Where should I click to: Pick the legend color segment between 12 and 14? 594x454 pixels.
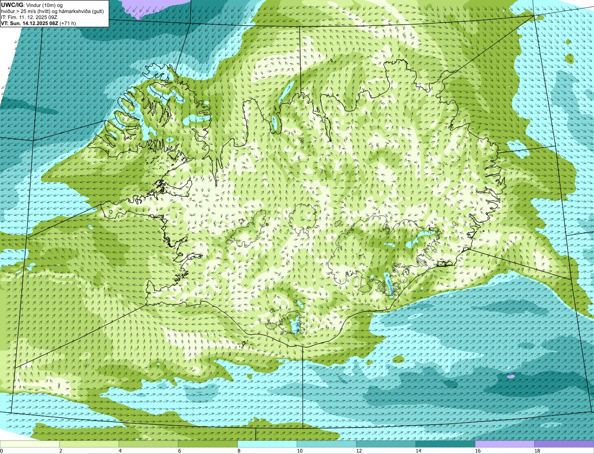coord(386,444)
